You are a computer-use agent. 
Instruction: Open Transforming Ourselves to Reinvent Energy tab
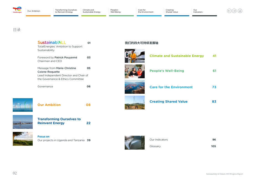point(66,12)
